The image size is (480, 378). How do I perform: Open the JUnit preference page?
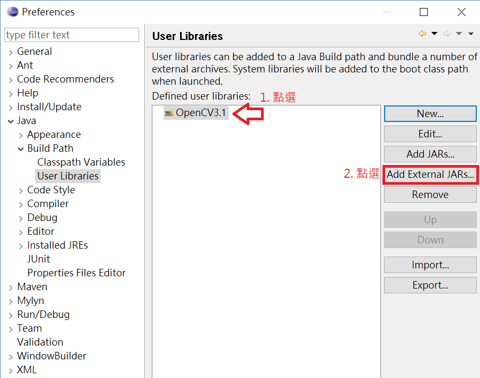38,259
